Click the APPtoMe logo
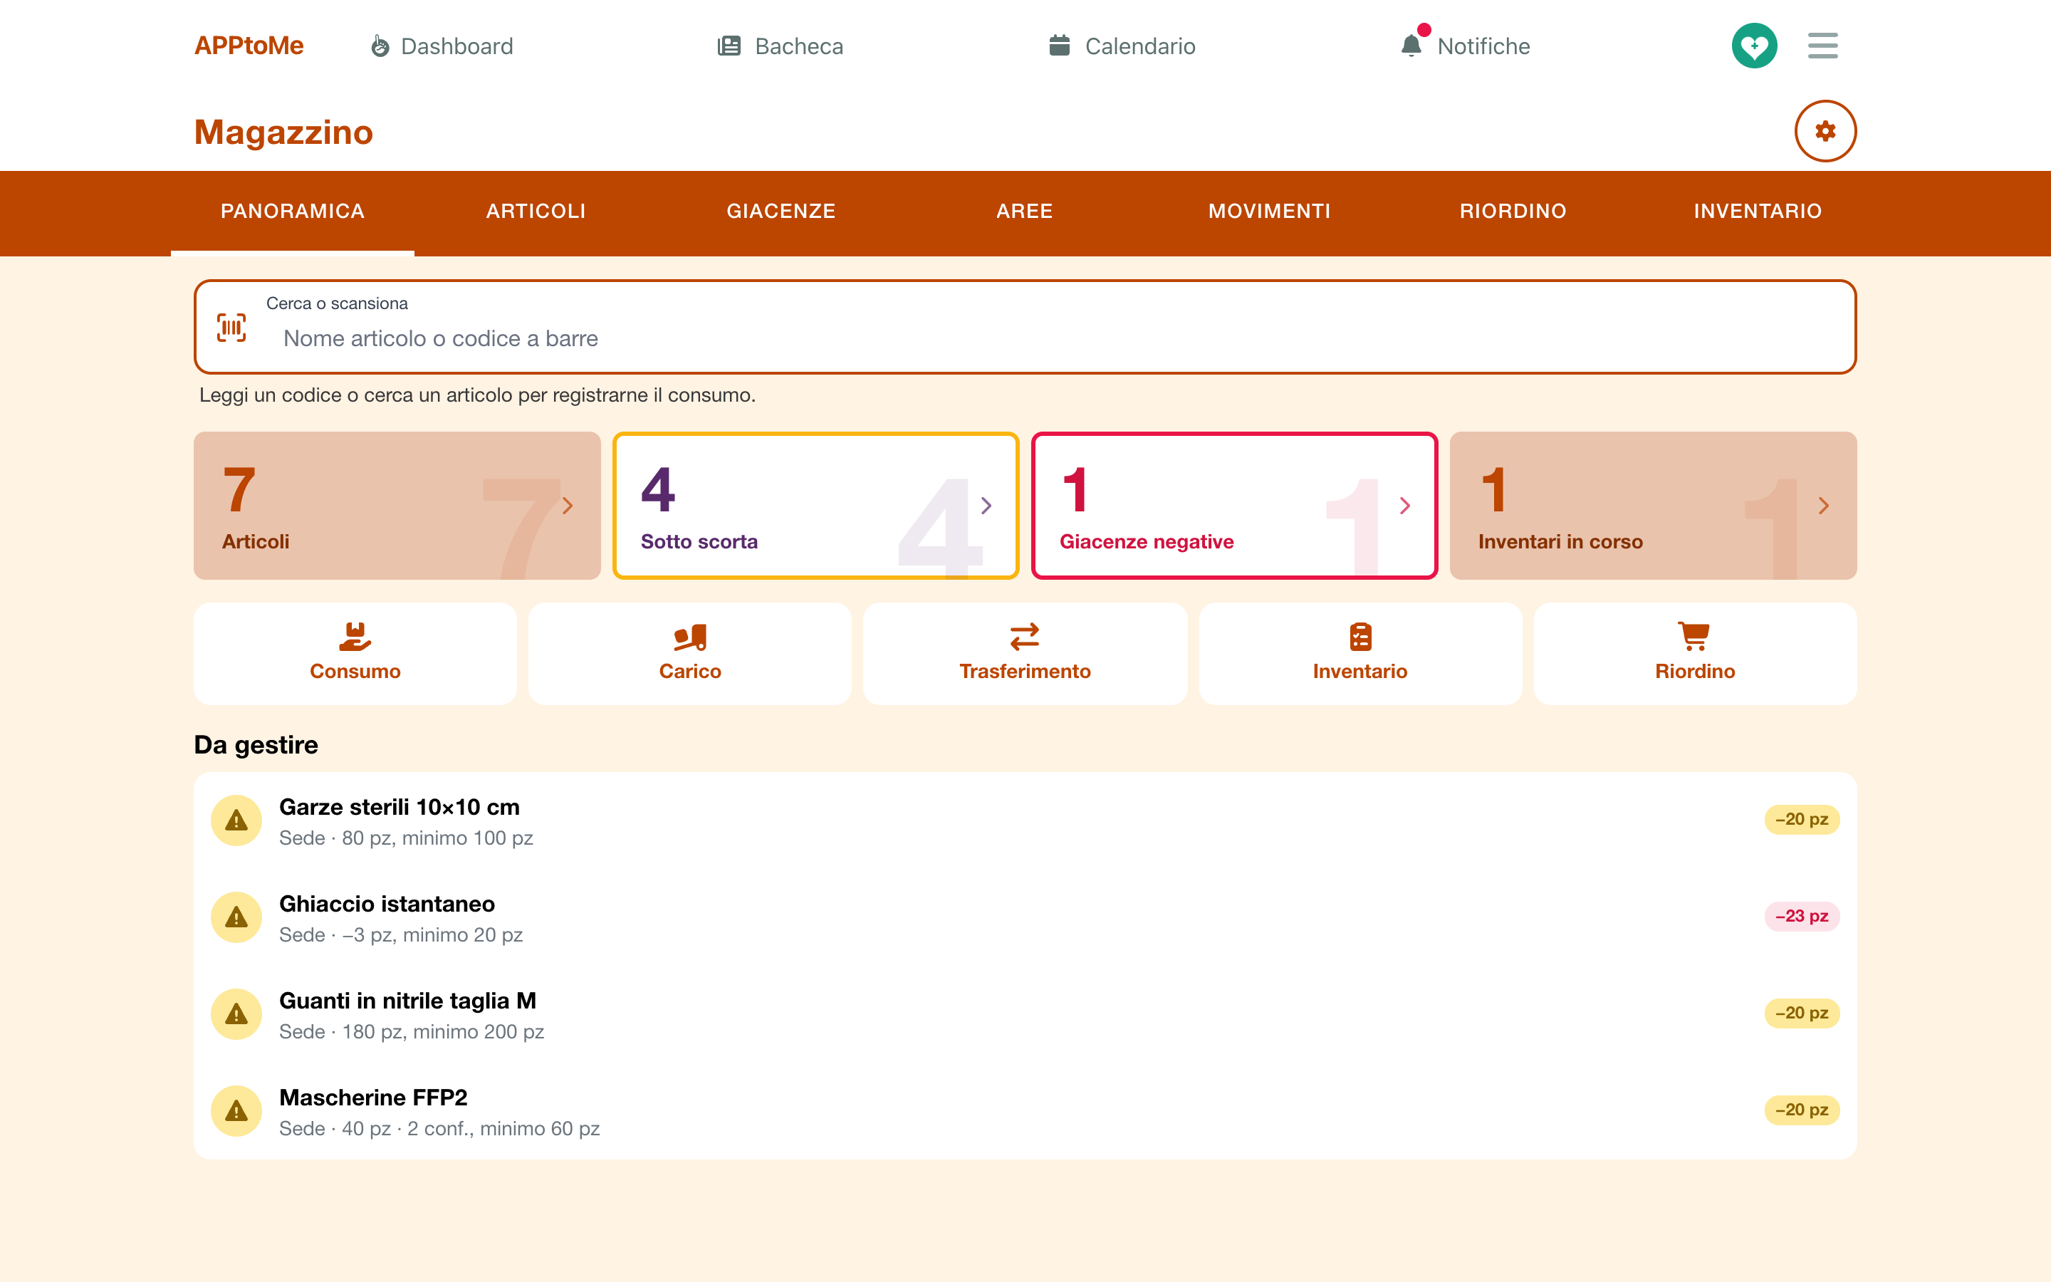Image resolution: width=2051 pixels, height=1282 pixels. click(249, 46)
